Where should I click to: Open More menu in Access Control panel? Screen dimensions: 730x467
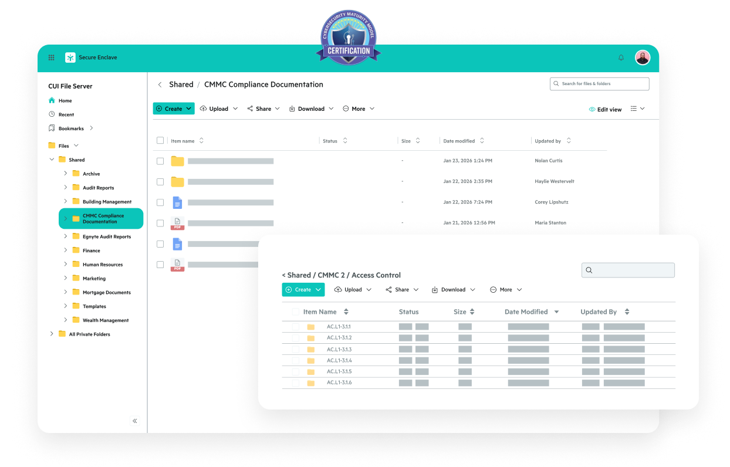click(x=506, y=289)
